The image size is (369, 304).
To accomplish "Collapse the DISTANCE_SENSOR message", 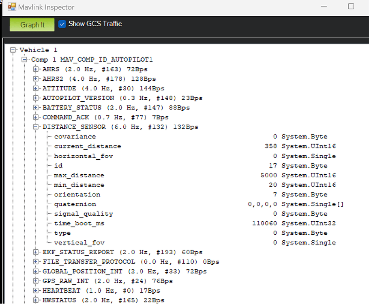I will [x=36, y=126].
